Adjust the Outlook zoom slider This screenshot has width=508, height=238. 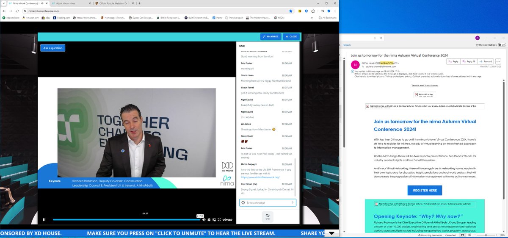tap(486, 235)
